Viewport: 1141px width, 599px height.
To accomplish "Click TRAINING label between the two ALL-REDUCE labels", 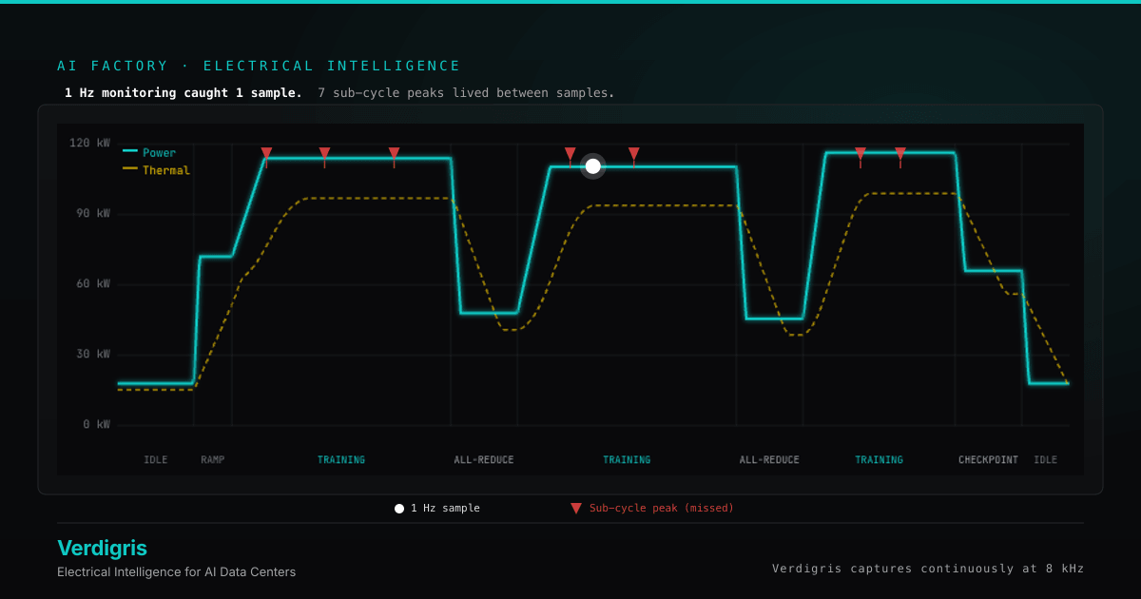I will (x=627, y=460).
